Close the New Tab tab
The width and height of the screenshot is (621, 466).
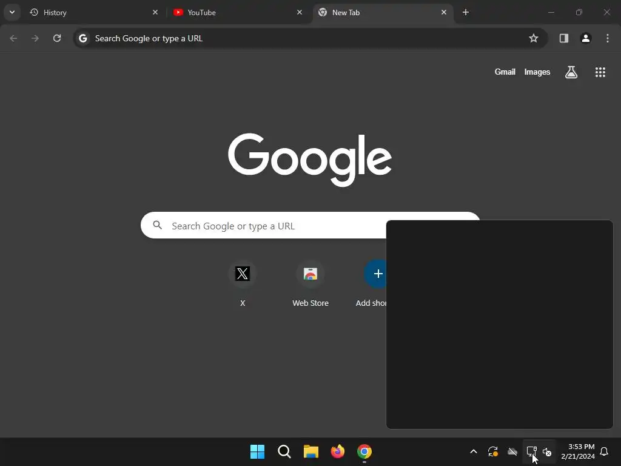[443, 12]
